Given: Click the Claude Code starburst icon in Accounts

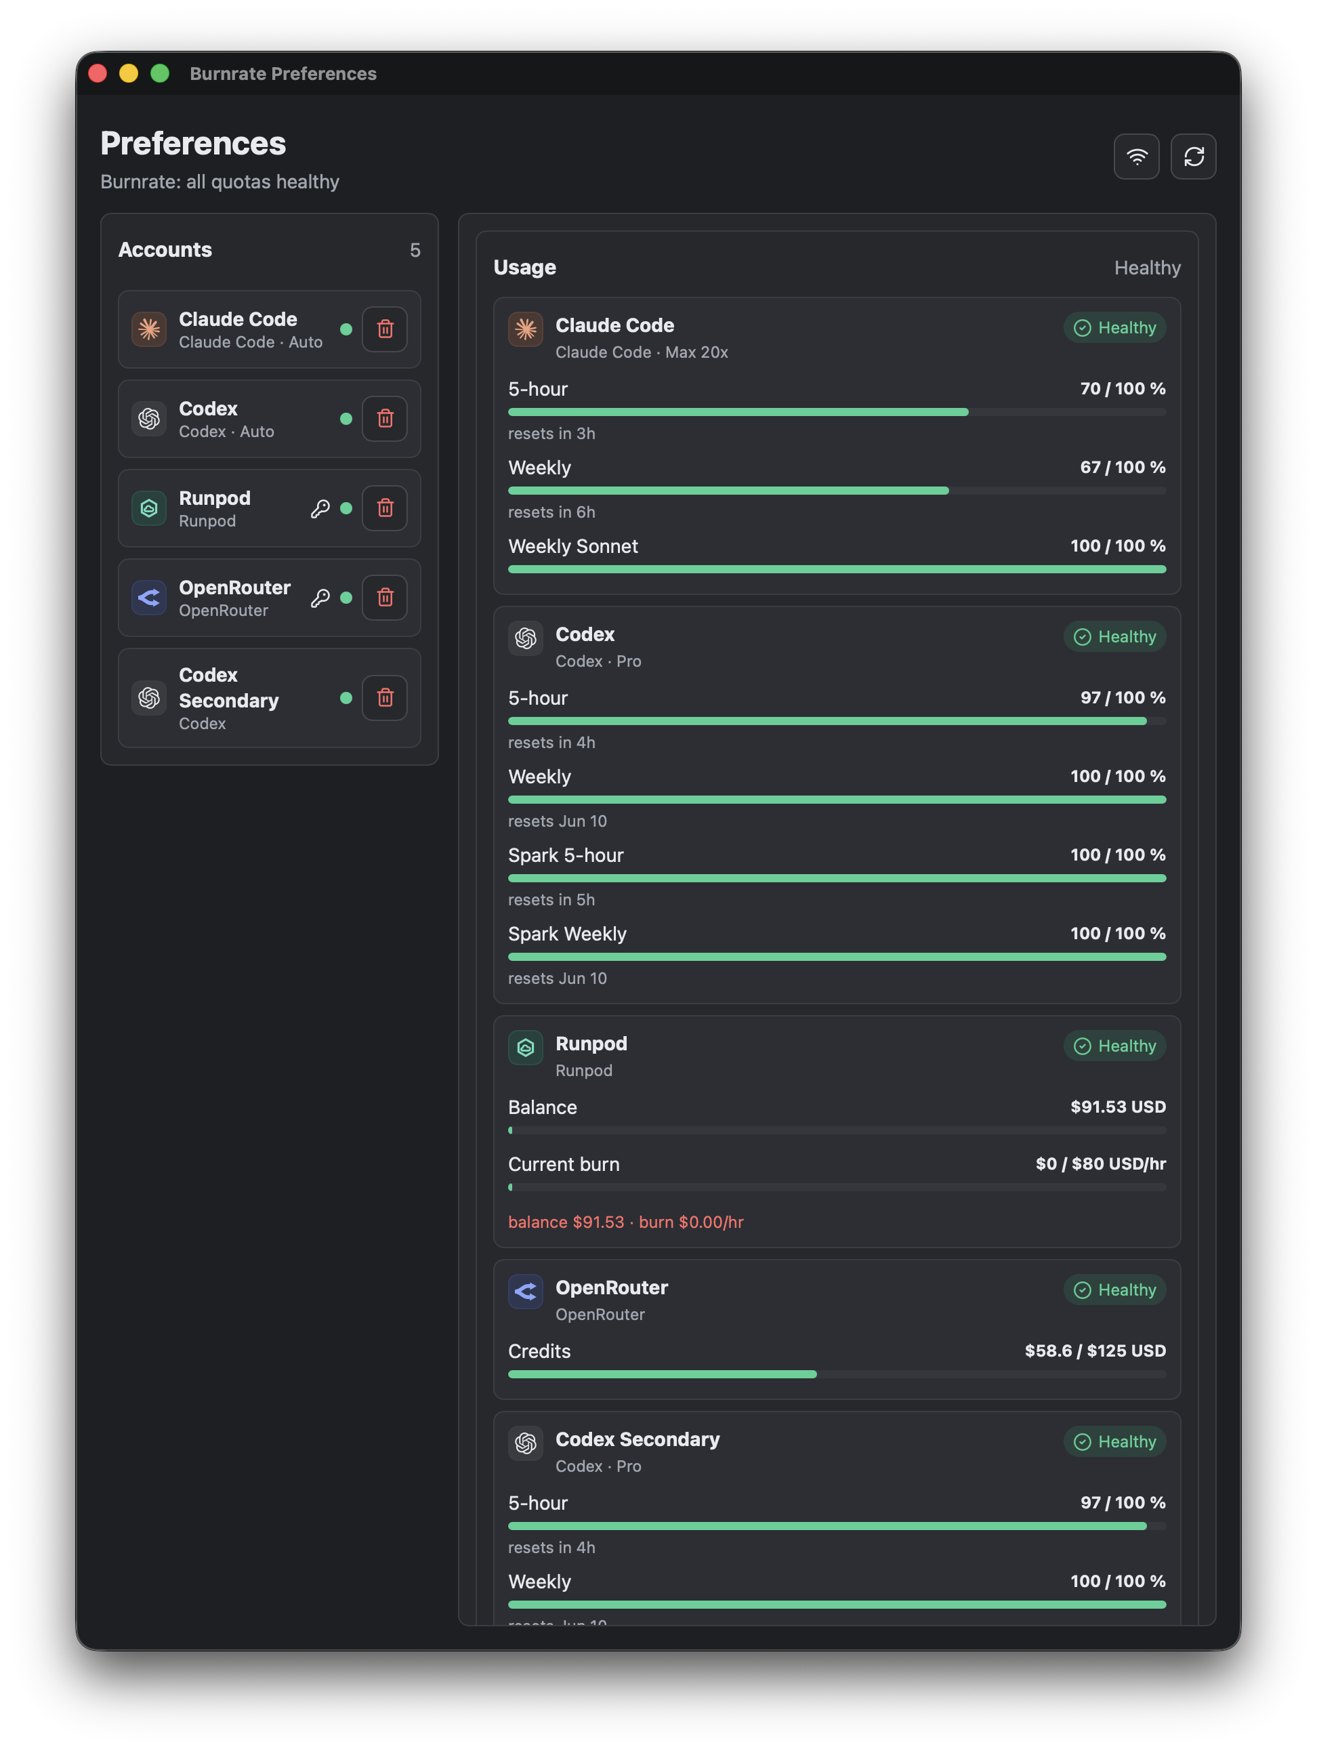Looking at the screenshot, I should click(x=149, y=329).
